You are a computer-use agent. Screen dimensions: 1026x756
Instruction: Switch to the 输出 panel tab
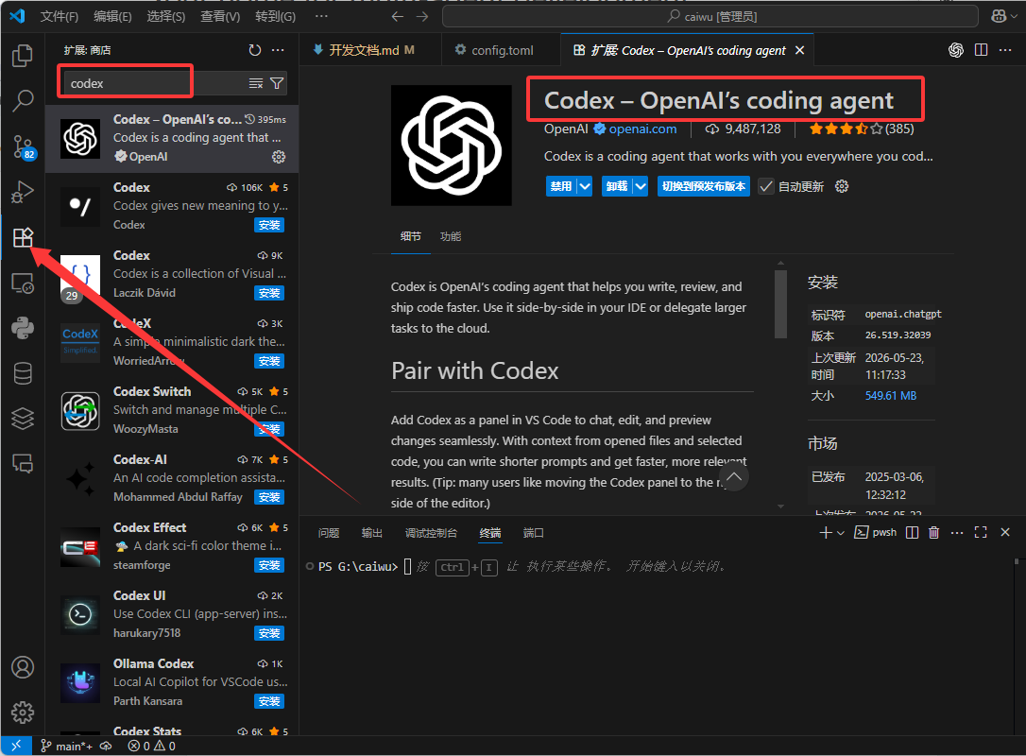tap(371, 533)
